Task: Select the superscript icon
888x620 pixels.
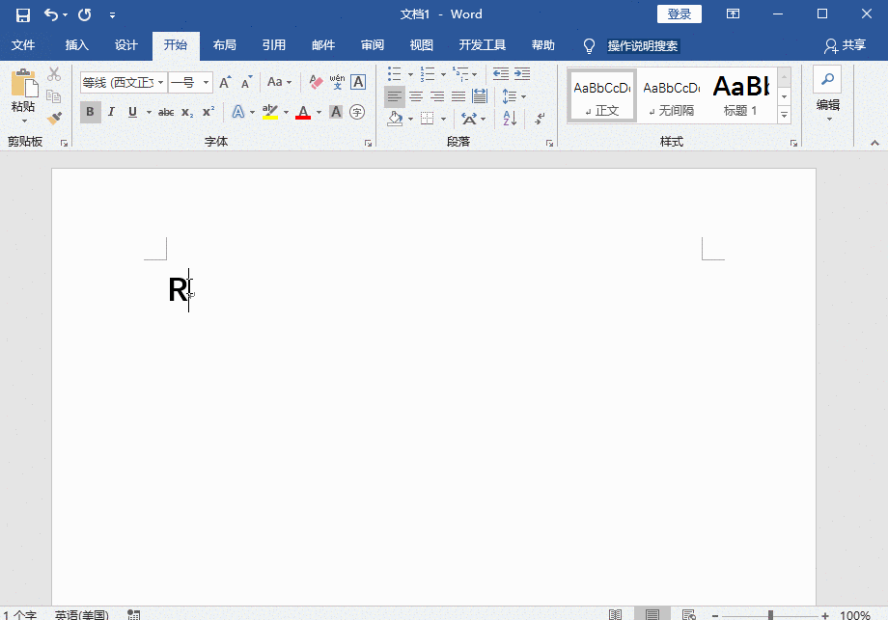Action: [x=206, y=112]
